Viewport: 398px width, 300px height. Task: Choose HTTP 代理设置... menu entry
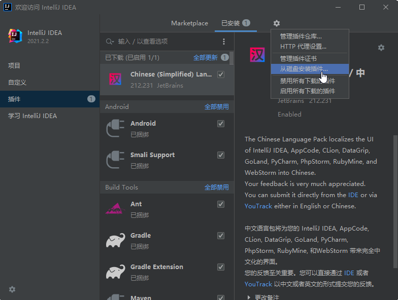coord(310,47)
